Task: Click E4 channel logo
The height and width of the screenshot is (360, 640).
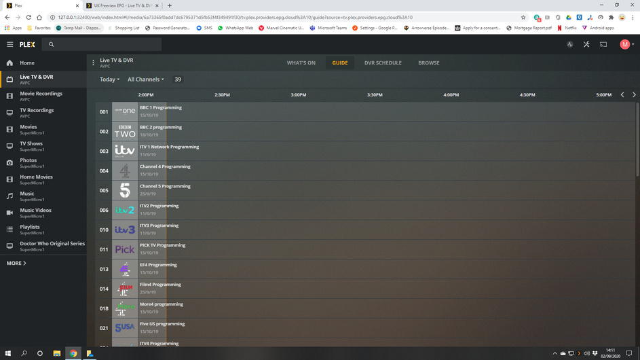Action: pyautogui.click(x=125, y=269)
